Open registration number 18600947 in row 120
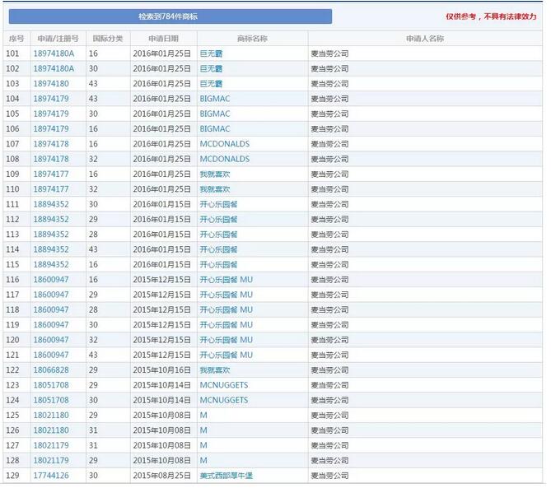This screenshot has height=488, width=551. 51,340
